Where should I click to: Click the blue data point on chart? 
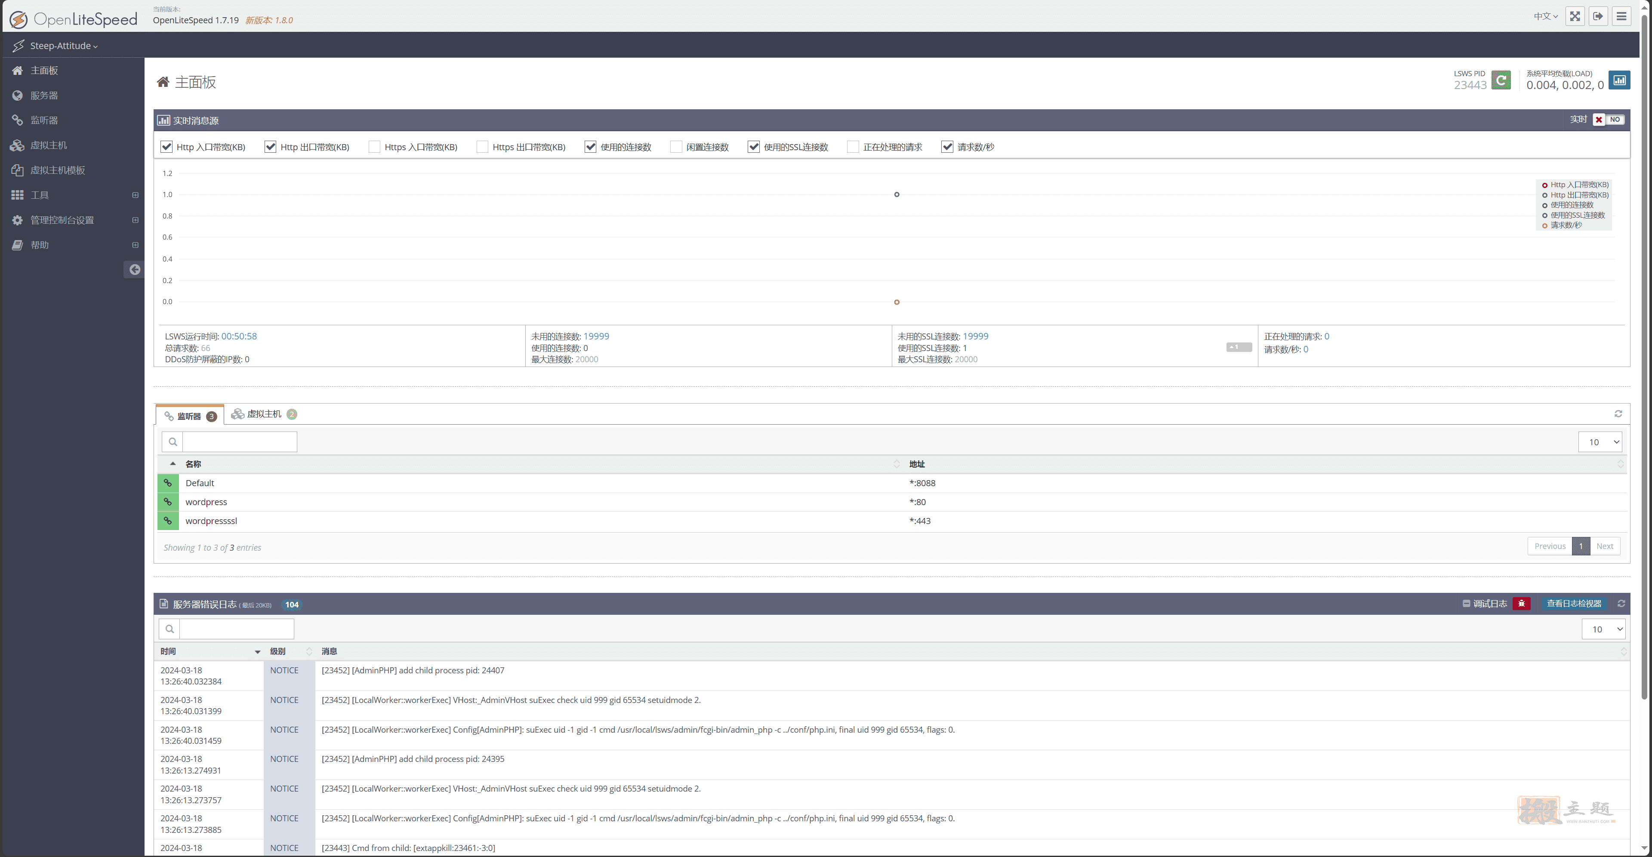[x=897, y=194]
